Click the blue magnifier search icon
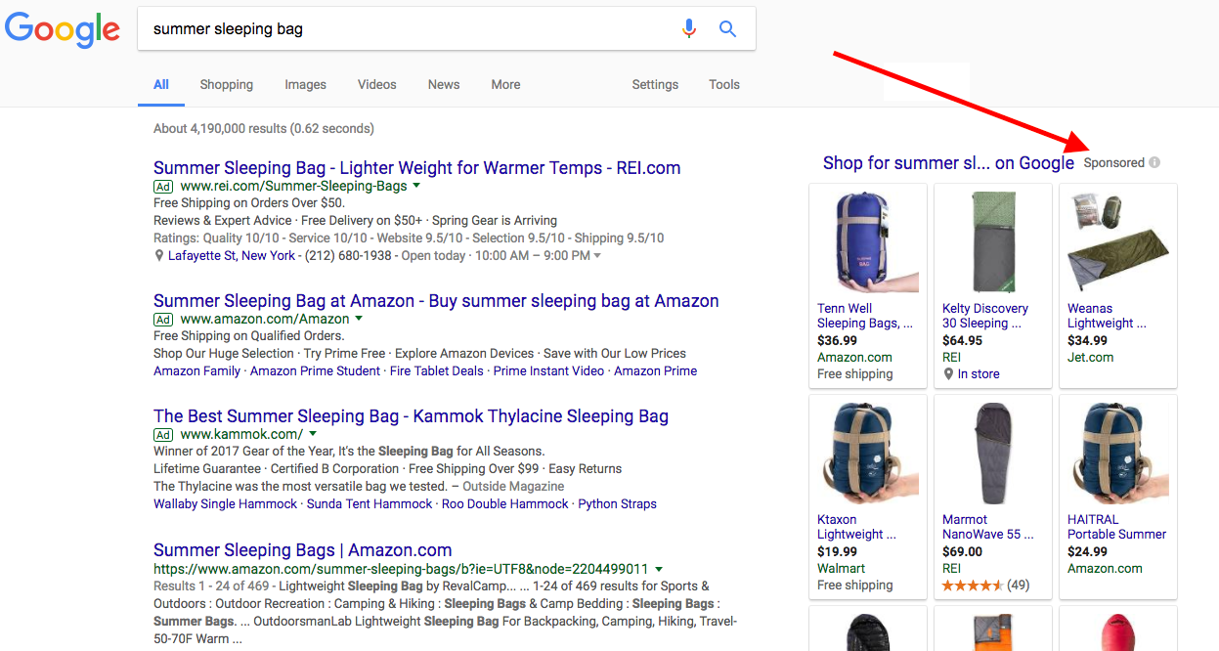Screen dimensions: 1219x651 pos(727,29)
